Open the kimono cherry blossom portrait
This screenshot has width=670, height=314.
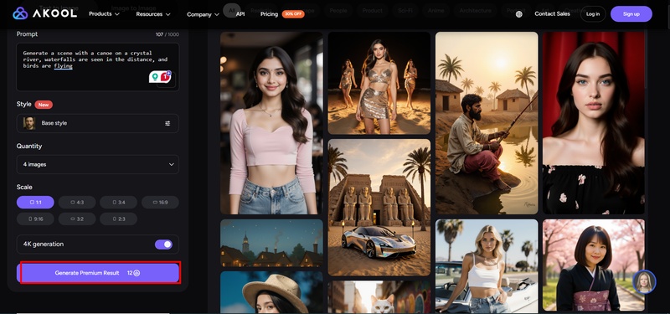[x=594, y=265]
